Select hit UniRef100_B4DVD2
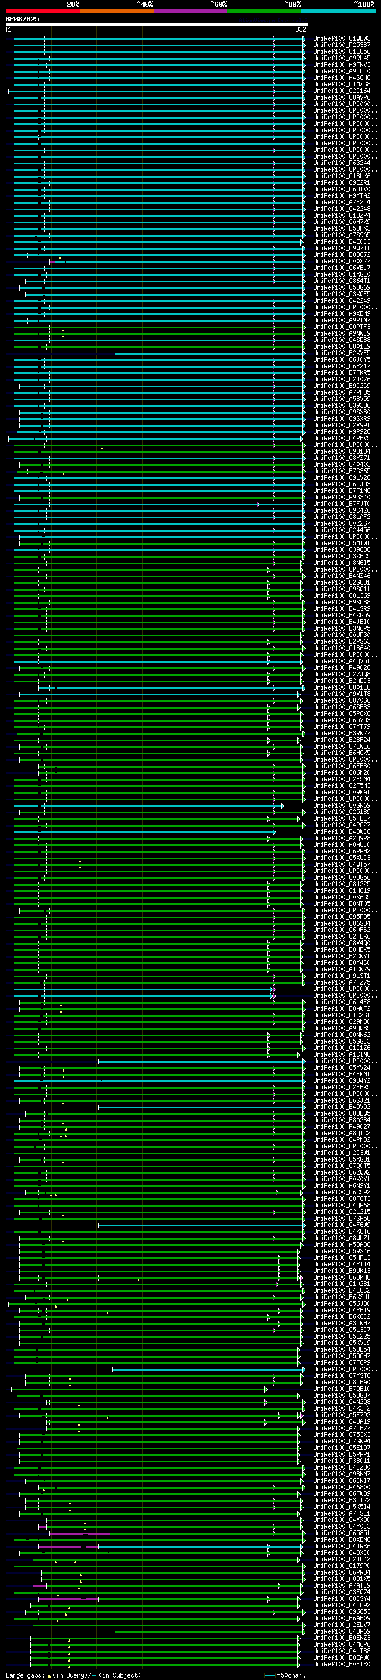Image resolution: width=381 pixels, height=1680 pixels. tap(342, 1107)
